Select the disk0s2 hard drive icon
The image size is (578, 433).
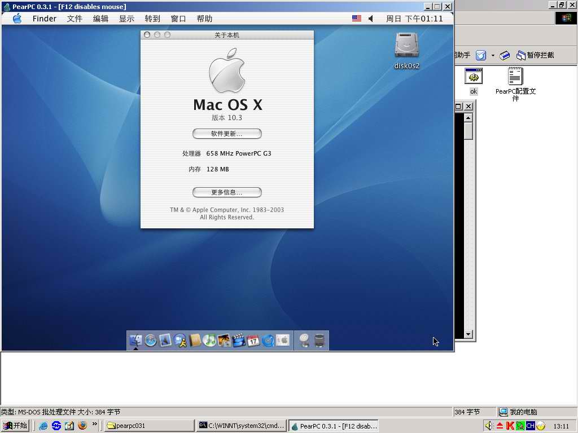click(x=406, y=45)
